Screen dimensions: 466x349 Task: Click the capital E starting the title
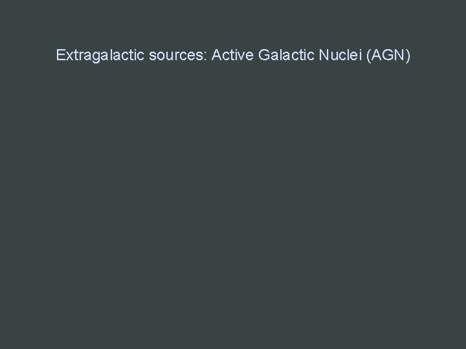coord(60,56)
